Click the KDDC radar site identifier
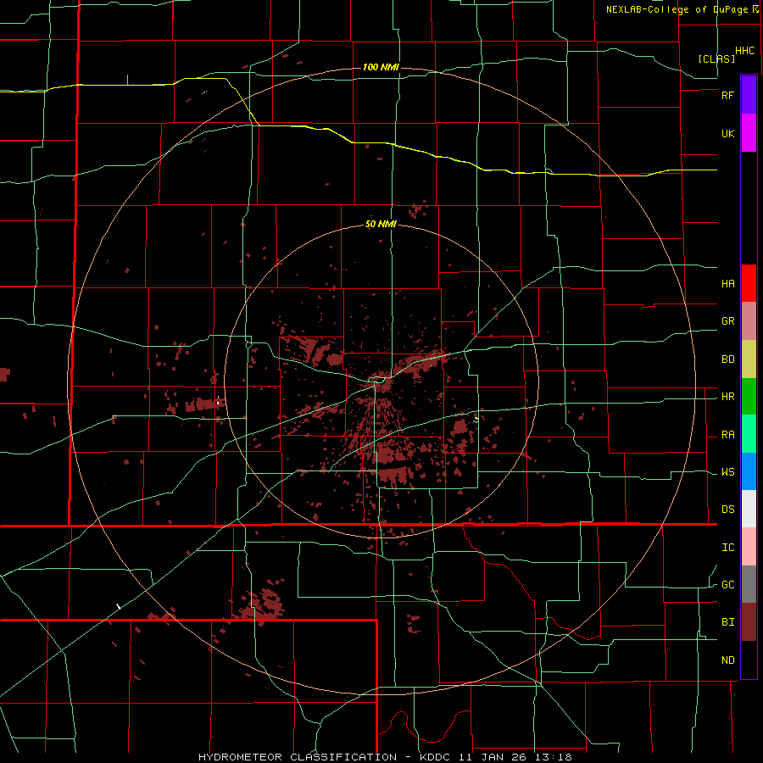Screen dimensions: 763x763 tap(434, 757)
